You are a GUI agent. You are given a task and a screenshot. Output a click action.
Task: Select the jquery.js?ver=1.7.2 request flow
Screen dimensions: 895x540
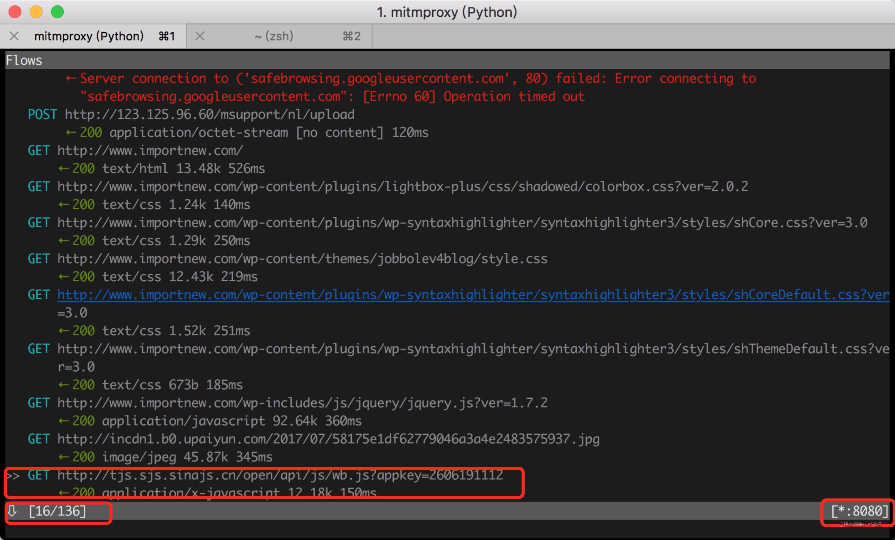pos(302,403)
